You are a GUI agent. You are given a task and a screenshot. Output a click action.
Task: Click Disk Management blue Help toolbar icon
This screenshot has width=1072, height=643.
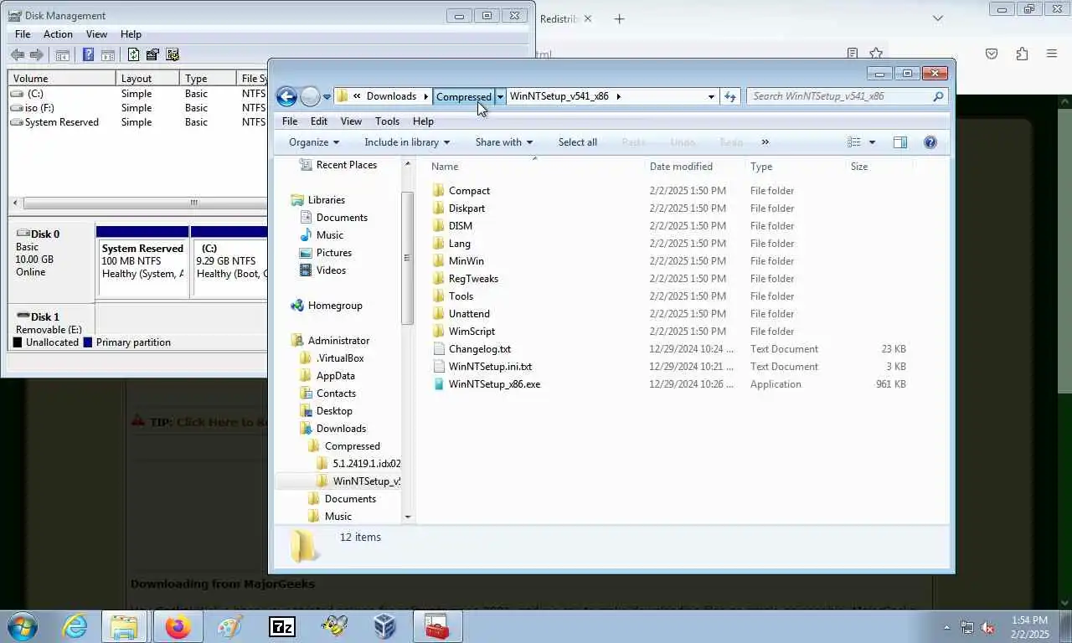coord(88,55)
